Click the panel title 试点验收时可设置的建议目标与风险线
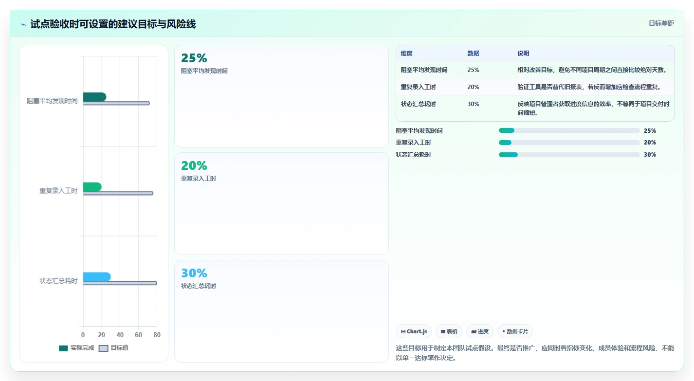Viewport: 694px width, 381px height. pyautogui.click(x=113, y=24)
